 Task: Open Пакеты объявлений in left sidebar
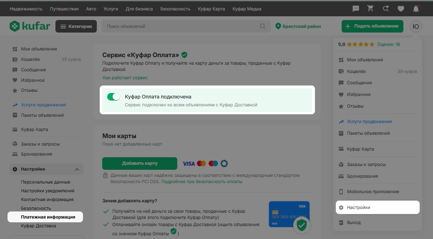42,116
